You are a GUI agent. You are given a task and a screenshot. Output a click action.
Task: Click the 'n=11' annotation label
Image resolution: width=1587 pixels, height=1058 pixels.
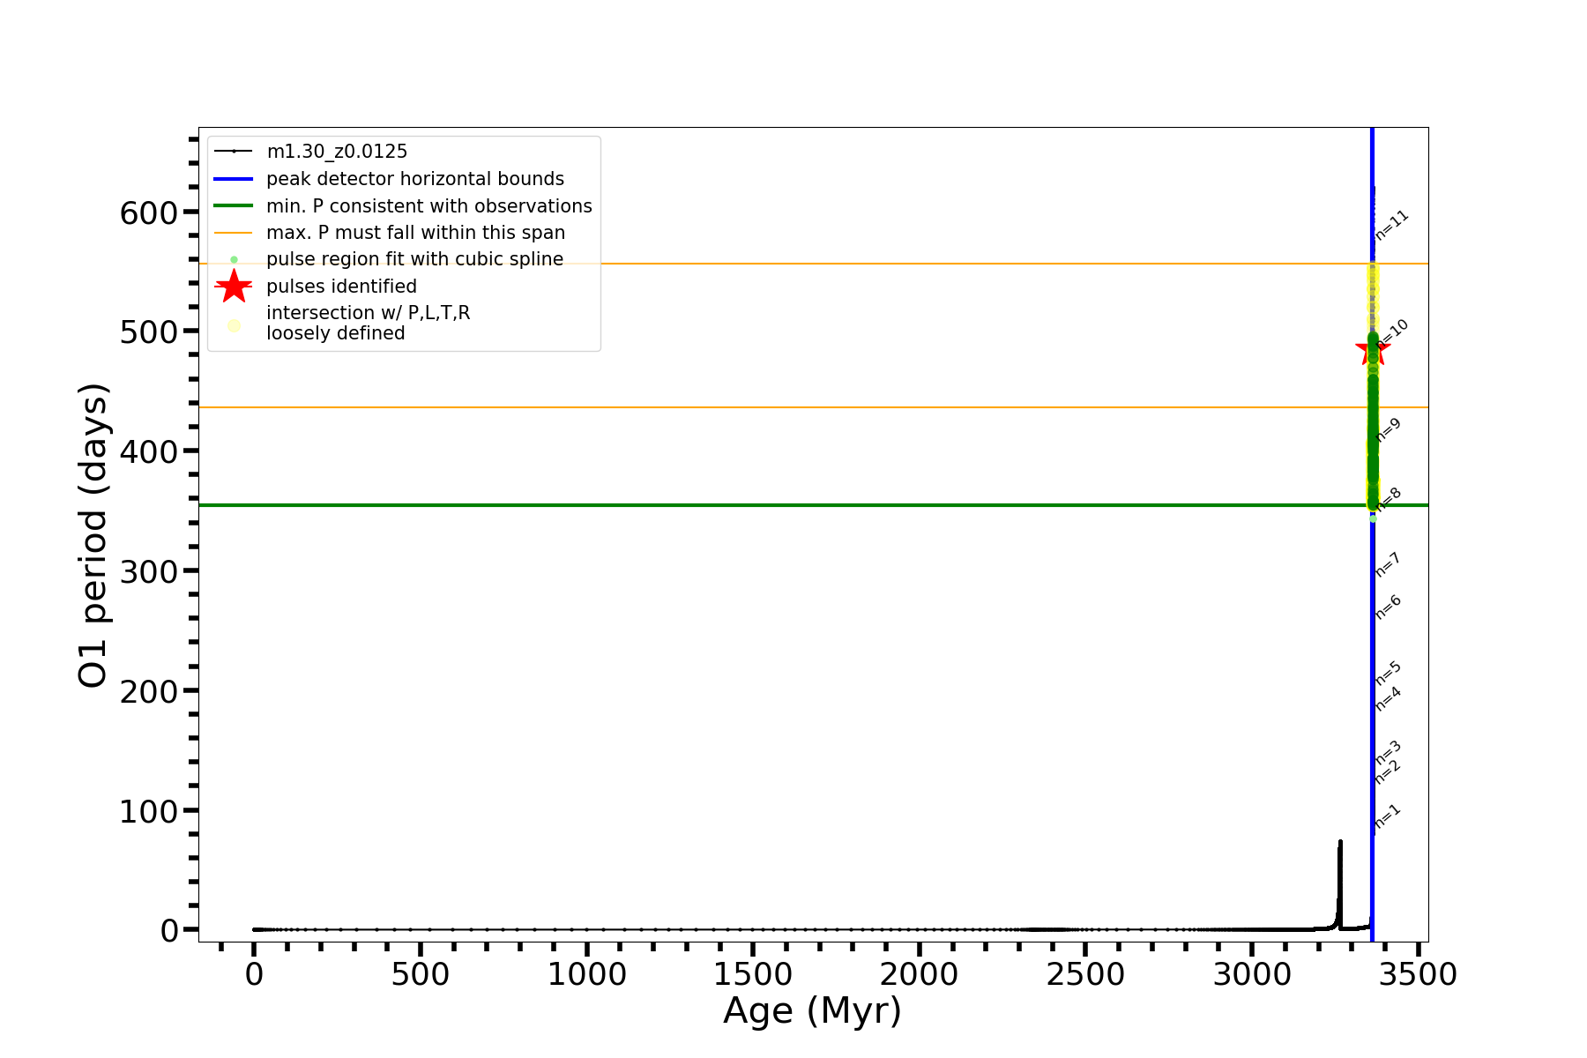(1391, 225)
